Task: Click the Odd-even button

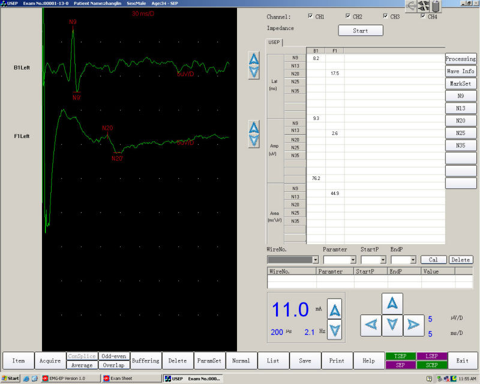Action: 114,356
